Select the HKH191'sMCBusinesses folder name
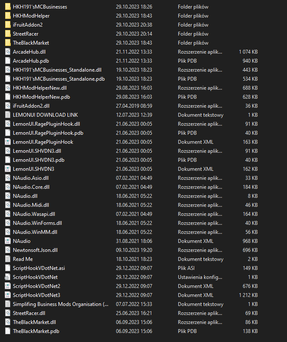The image size is (287, 342). (40, 7)
